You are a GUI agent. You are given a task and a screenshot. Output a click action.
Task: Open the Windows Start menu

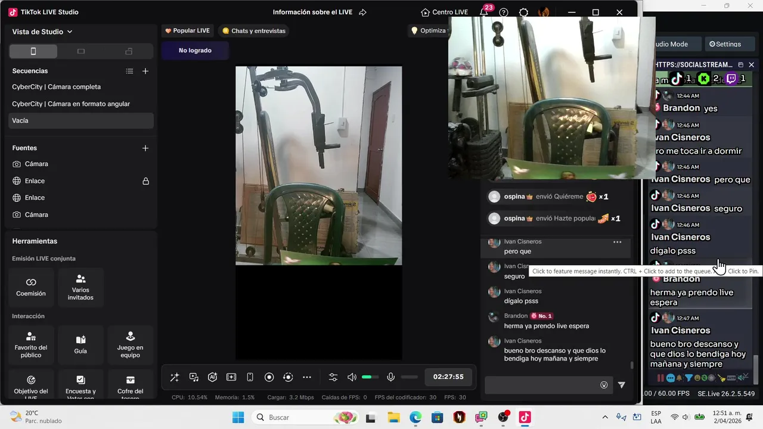(238, 417)
